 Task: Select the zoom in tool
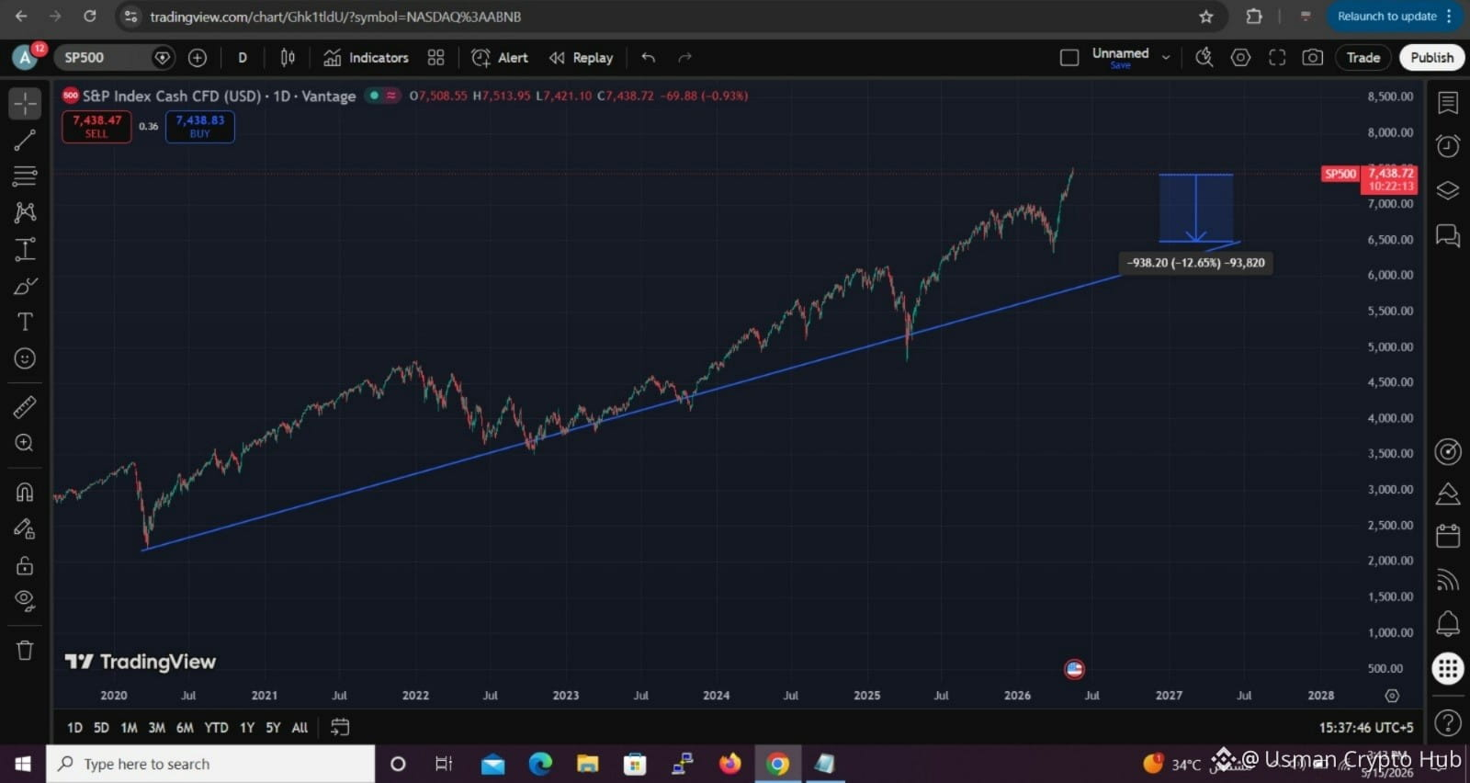coord(25,443)
